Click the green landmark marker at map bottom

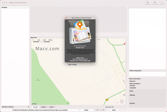pyautogui.click(x=68, y=102)
